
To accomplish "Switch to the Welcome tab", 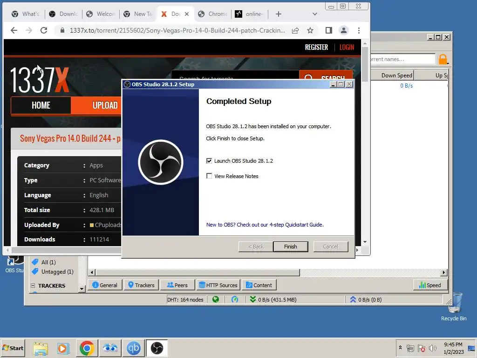I will (101, 14).
